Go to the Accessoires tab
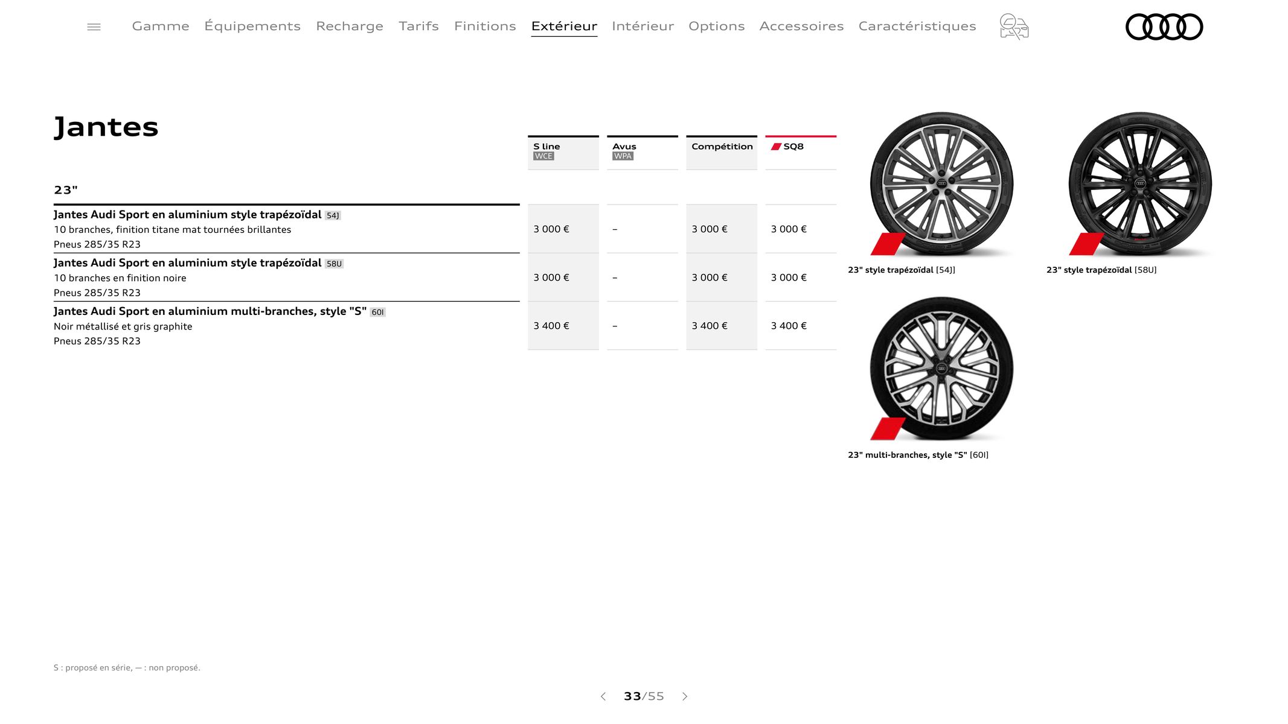The height and width of the screenshot is (724, 1288). pos(801,26)
